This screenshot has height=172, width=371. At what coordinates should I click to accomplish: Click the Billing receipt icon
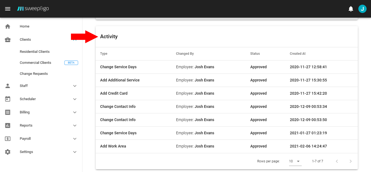pyautogui.click(x=8, y=112)
